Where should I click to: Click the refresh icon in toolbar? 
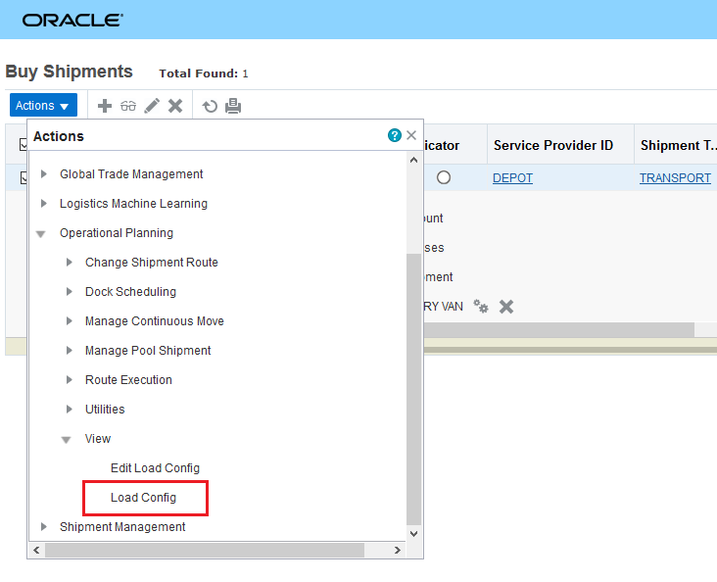tap(210, 106)
